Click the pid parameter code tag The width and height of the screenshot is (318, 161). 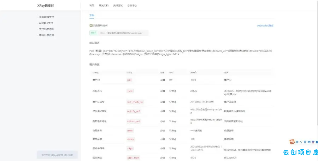tap(129, 80)
